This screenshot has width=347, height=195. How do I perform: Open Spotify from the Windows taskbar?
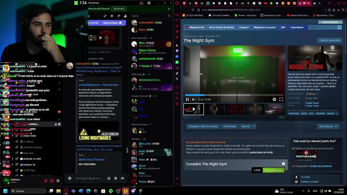111,191
